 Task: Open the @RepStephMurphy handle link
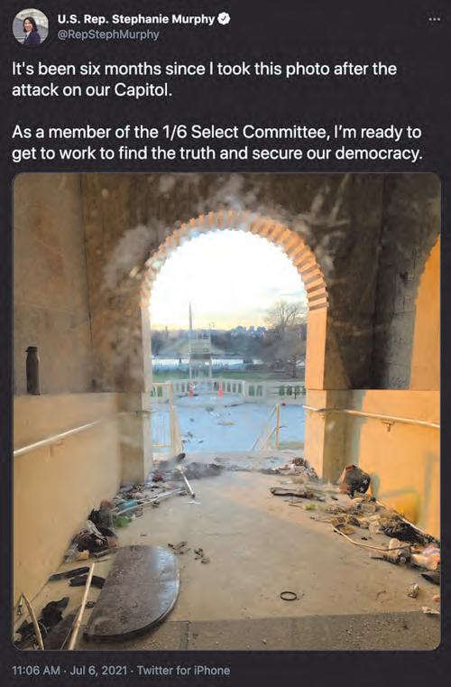tap(108, 34)
